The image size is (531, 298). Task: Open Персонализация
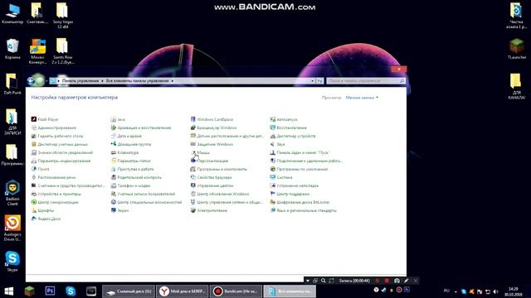[x=209, y=161]
